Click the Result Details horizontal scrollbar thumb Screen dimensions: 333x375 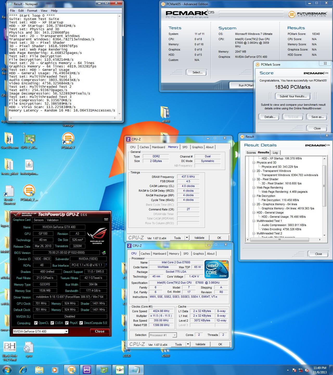tap(279, 240)
